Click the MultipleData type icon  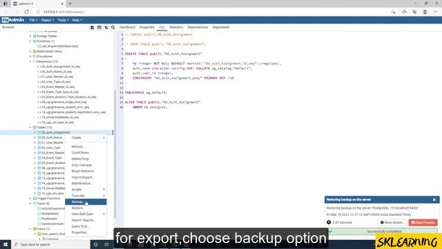39,214
